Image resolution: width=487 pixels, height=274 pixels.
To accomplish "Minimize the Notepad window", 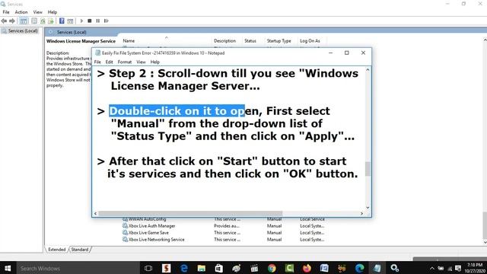I will 330,53.
